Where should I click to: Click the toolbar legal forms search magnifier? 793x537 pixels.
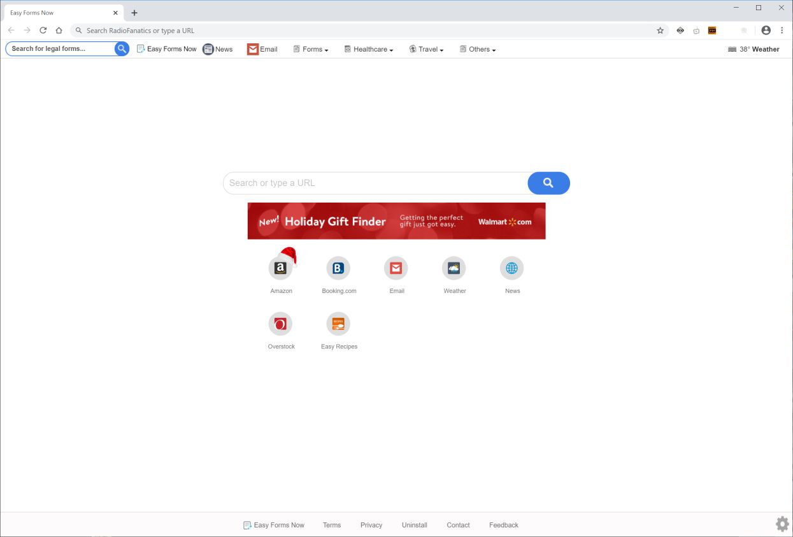point(122,48)
